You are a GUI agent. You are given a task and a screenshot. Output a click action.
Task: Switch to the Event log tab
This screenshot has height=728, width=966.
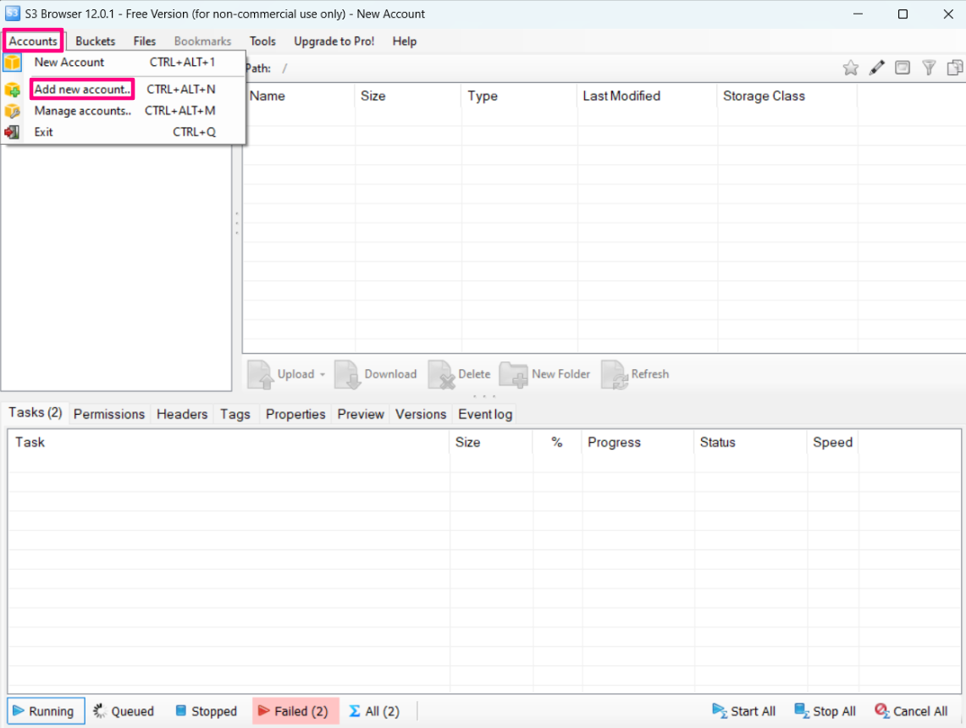pos(485,414)
